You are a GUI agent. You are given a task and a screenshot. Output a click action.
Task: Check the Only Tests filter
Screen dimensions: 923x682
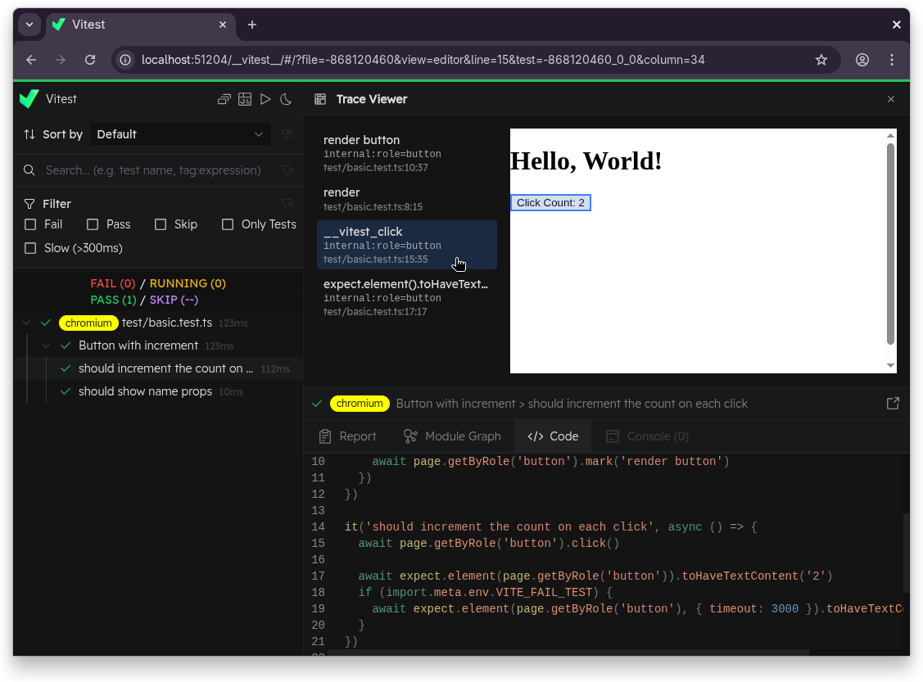pos(228,224)
